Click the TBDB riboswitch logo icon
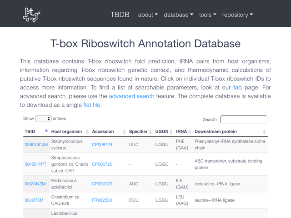Image resolution: width=291 pixels, height=218 pixels. pos(31,15)
